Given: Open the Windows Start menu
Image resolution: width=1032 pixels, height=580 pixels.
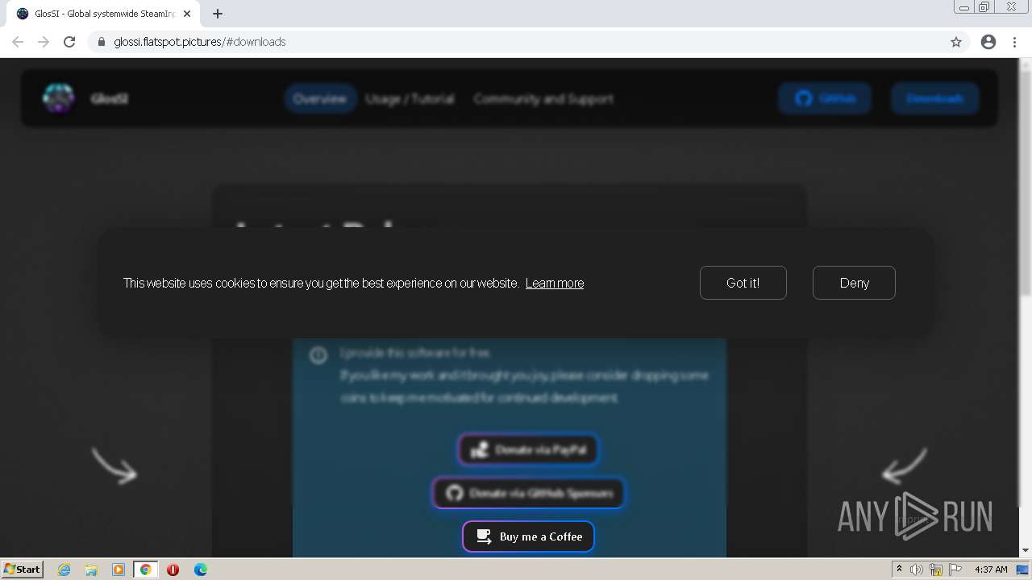Looking at the screenshot, I should (x=23, y=569).
